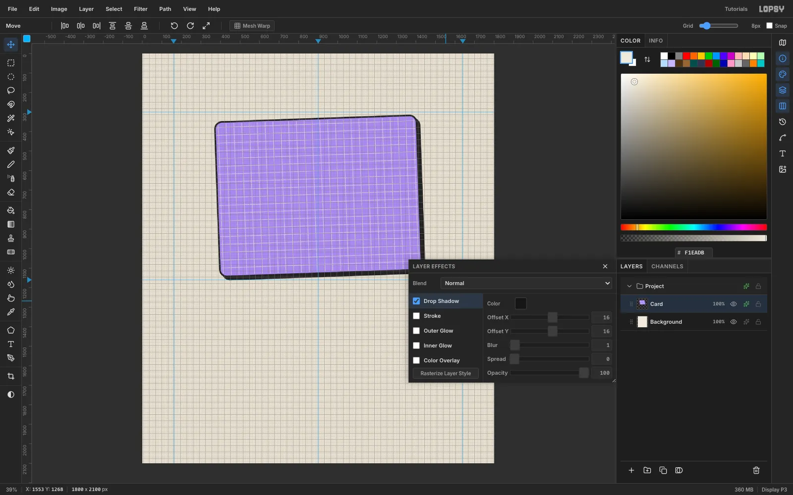
Task: Pick the red swatch in the palette
Action: (686, 56)
